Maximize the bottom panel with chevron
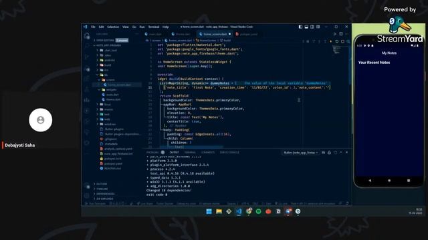The height and width of the screenshot is (240, 428). pyautogui.click(x=341, y=153)
